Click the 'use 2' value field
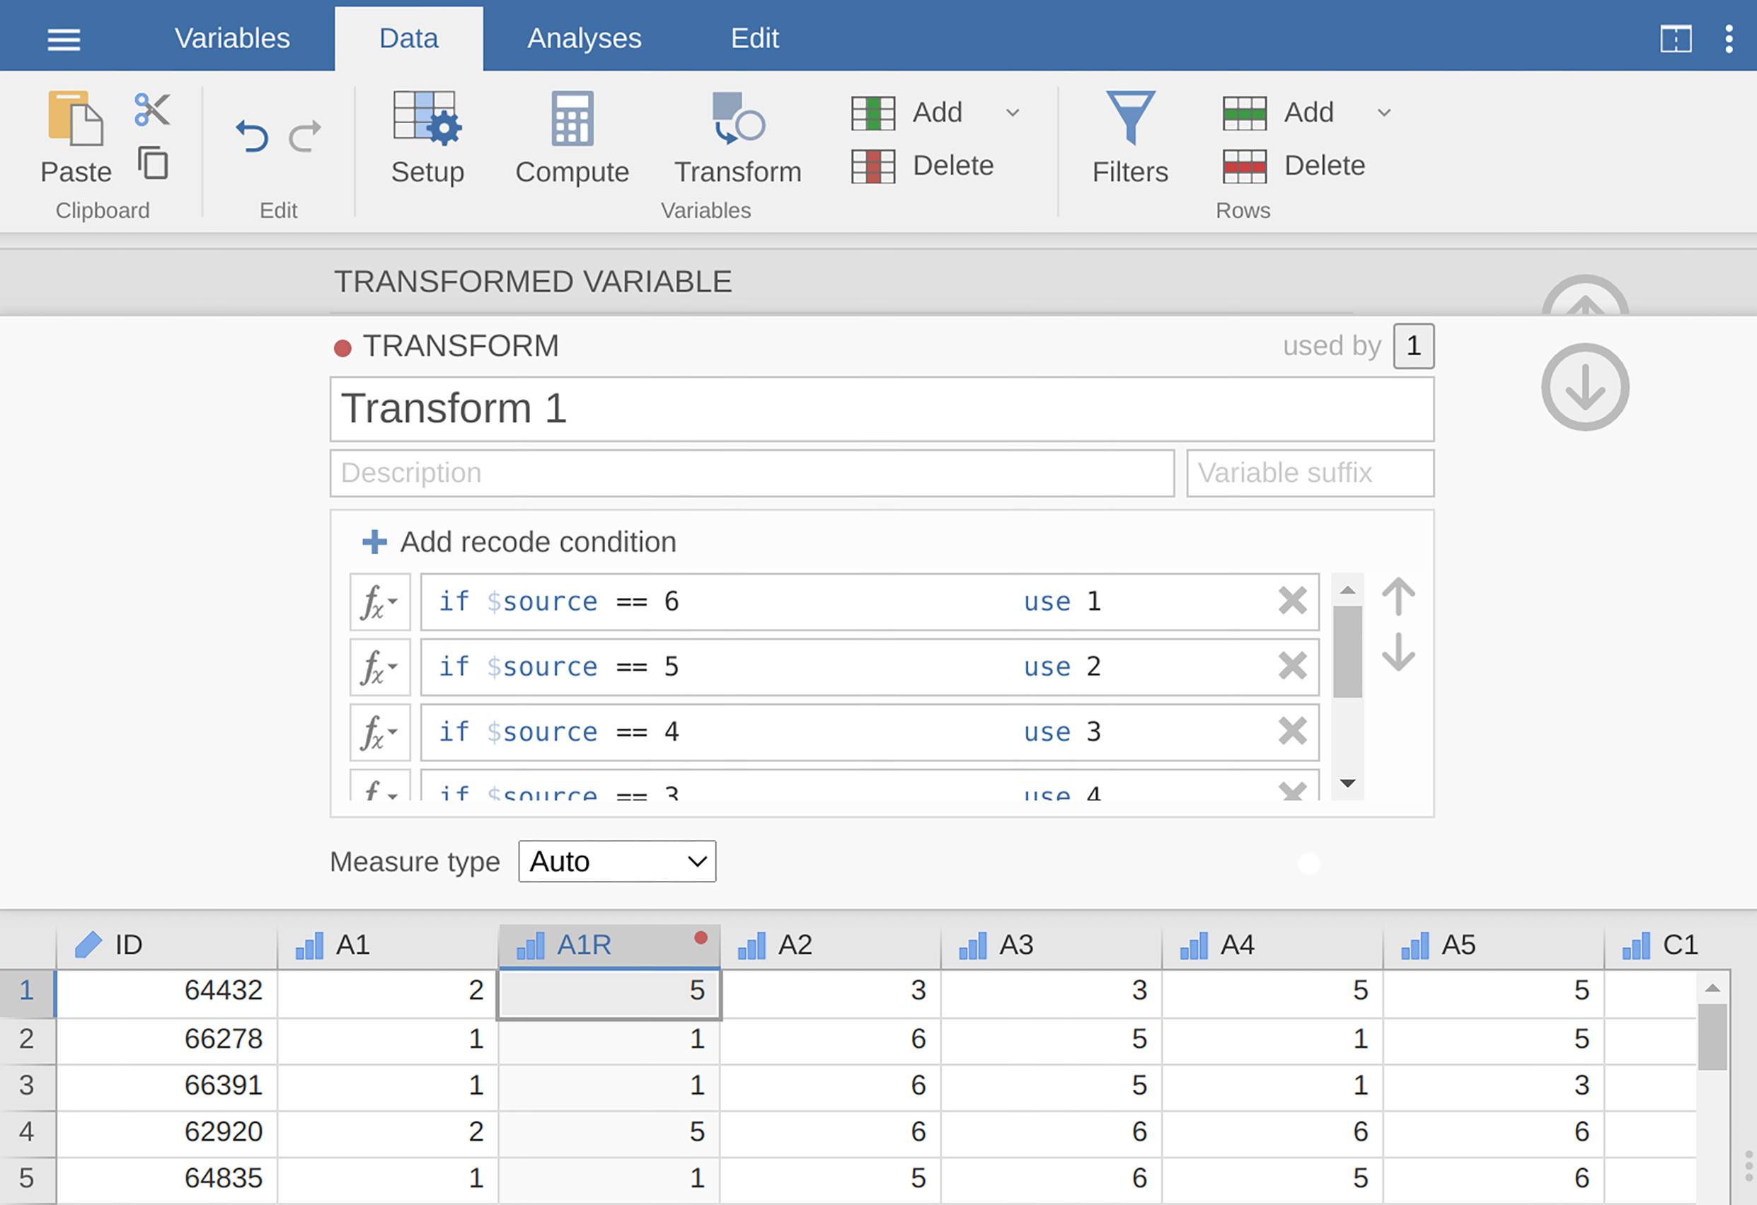Screen dimensions: 1757x1205 [x=1061, y=667]
